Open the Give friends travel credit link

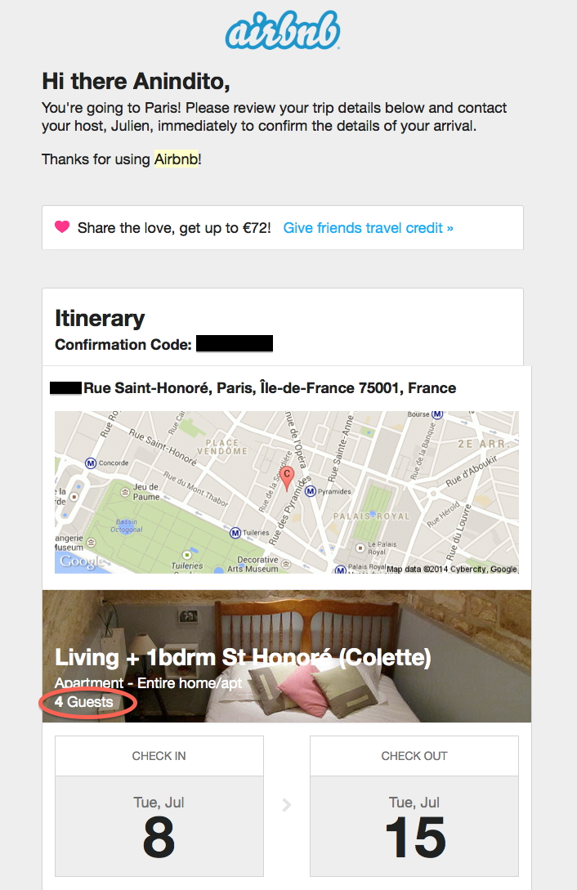click(x=368, y=228)
